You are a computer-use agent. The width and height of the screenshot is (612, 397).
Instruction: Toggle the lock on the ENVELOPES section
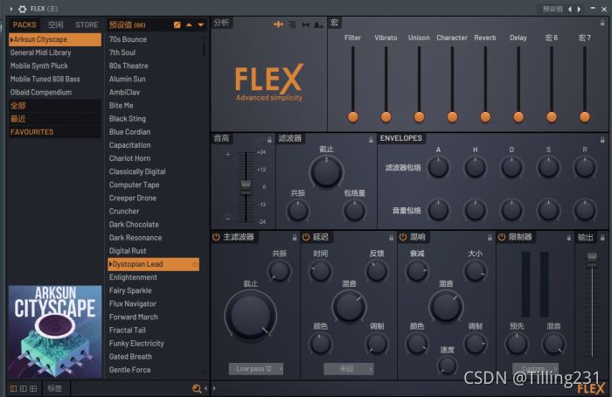click(x=602, y=139)
